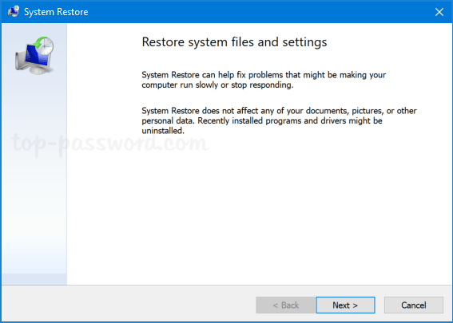This screenshot has width=453, height=323.
Task: Click the top-password.com watermark text
Action: point(109,144)
